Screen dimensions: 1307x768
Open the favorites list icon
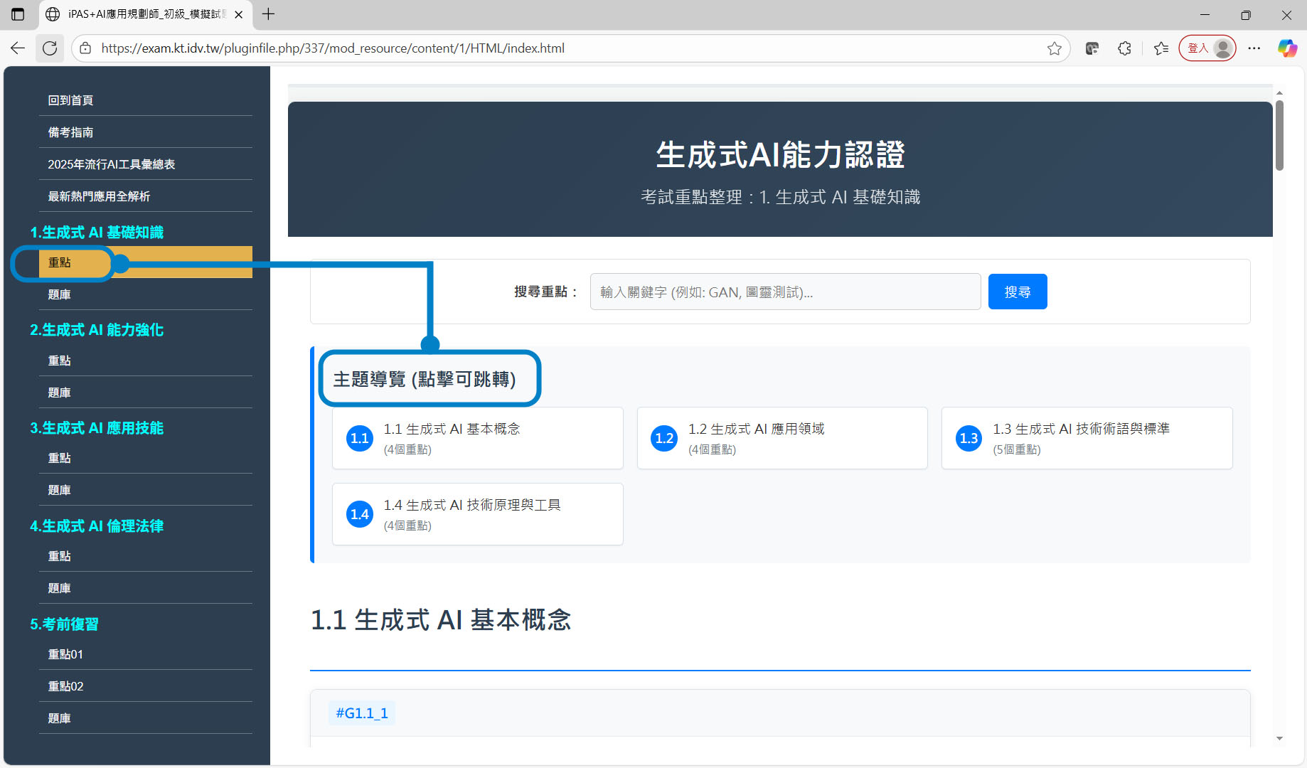point(1161,48)
